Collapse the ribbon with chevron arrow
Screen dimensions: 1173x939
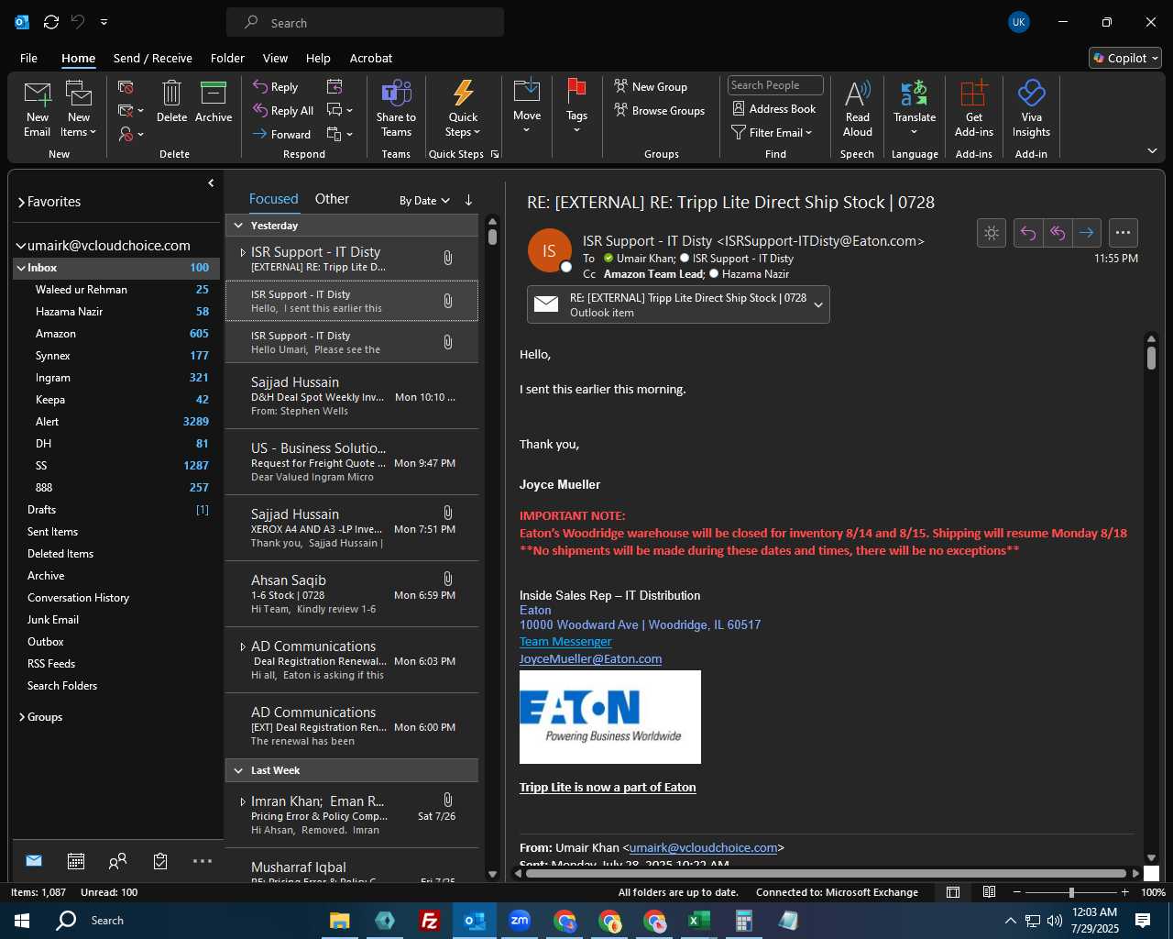tap(1152, 150)
